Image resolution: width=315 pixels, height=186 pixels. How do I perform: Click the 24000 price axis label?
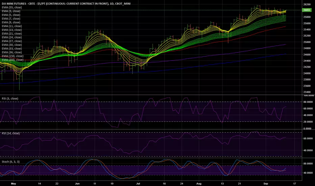coord(307,73)
